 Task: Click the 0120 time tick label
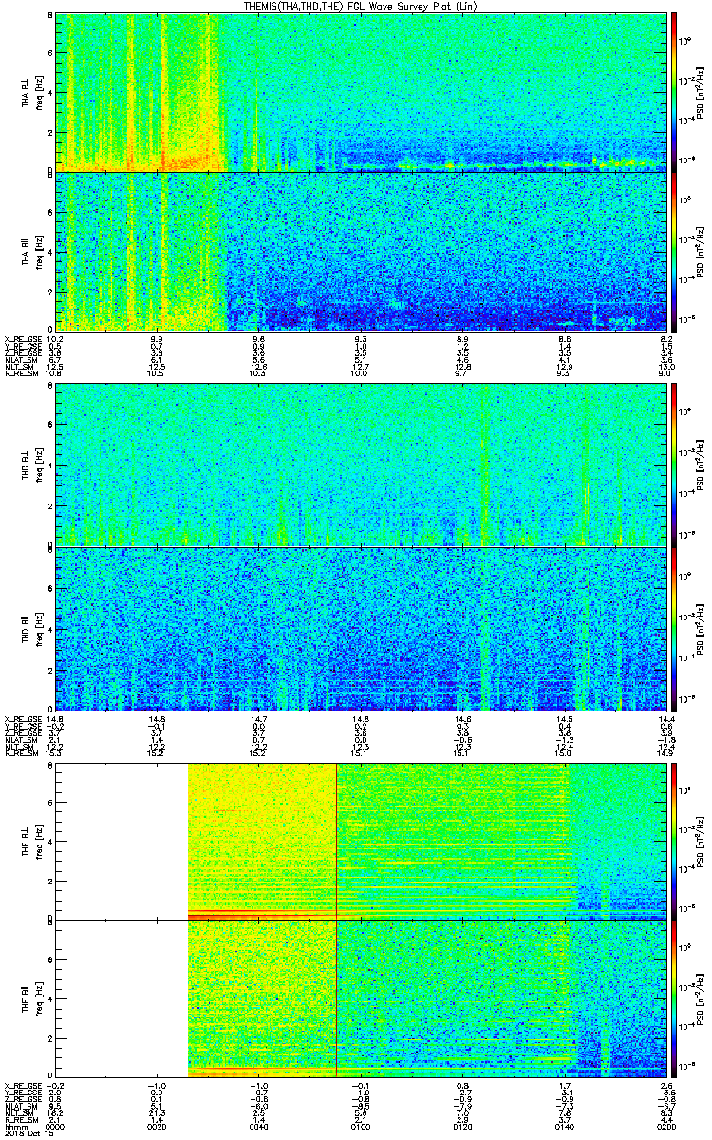pos(462,1128)
